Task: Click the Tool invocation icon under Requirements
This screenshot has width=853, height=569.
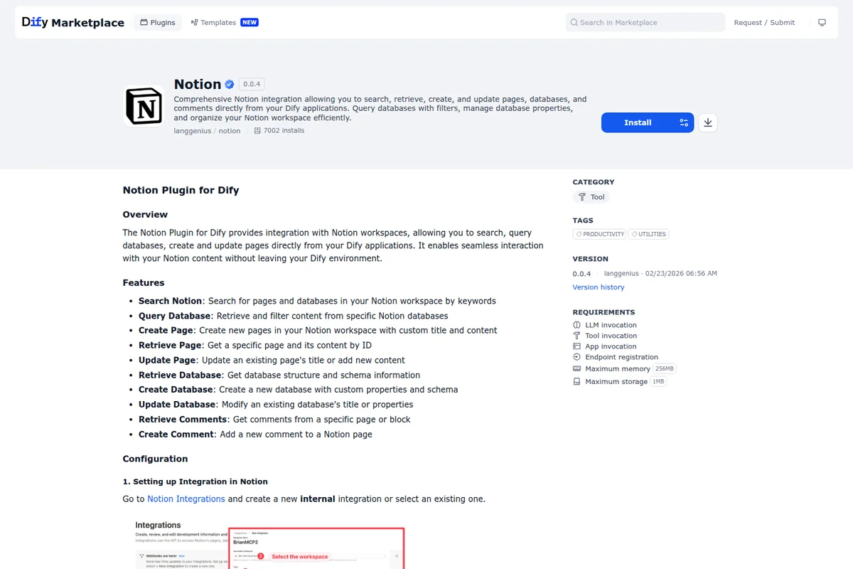Action: (576, 335)
